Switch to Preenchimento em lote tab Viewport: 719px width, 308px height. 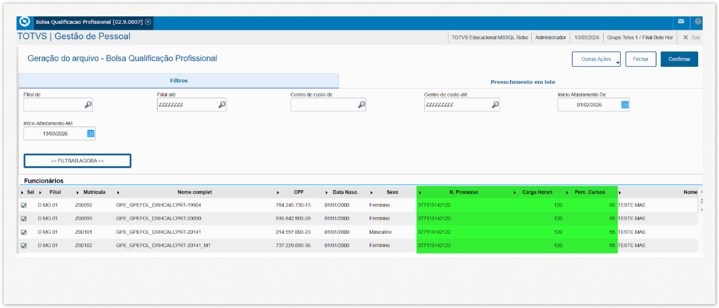click(x=523, y=82)
